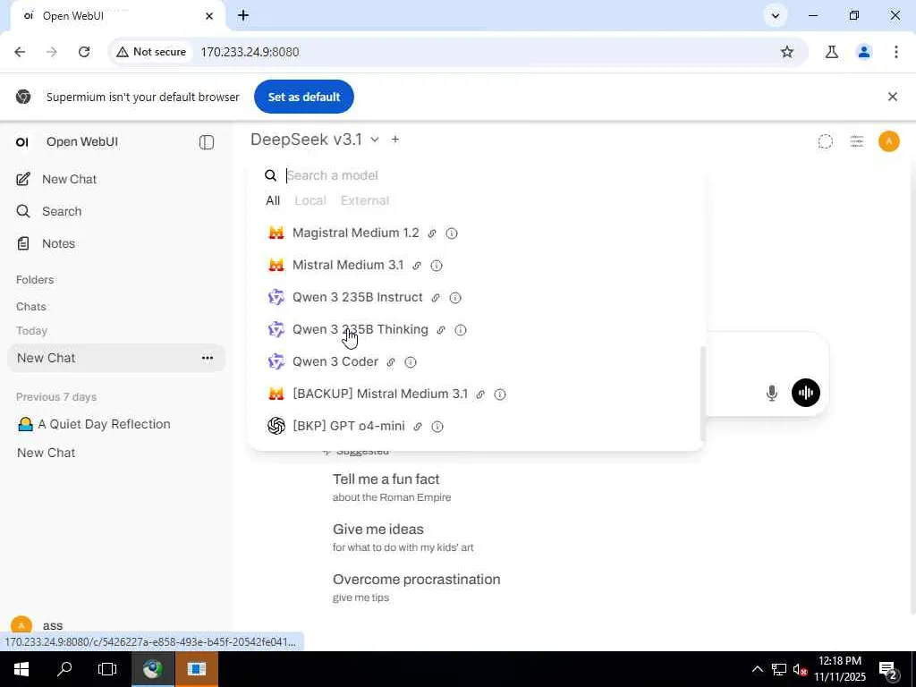Add another model with plus icon

pos(395,140)
